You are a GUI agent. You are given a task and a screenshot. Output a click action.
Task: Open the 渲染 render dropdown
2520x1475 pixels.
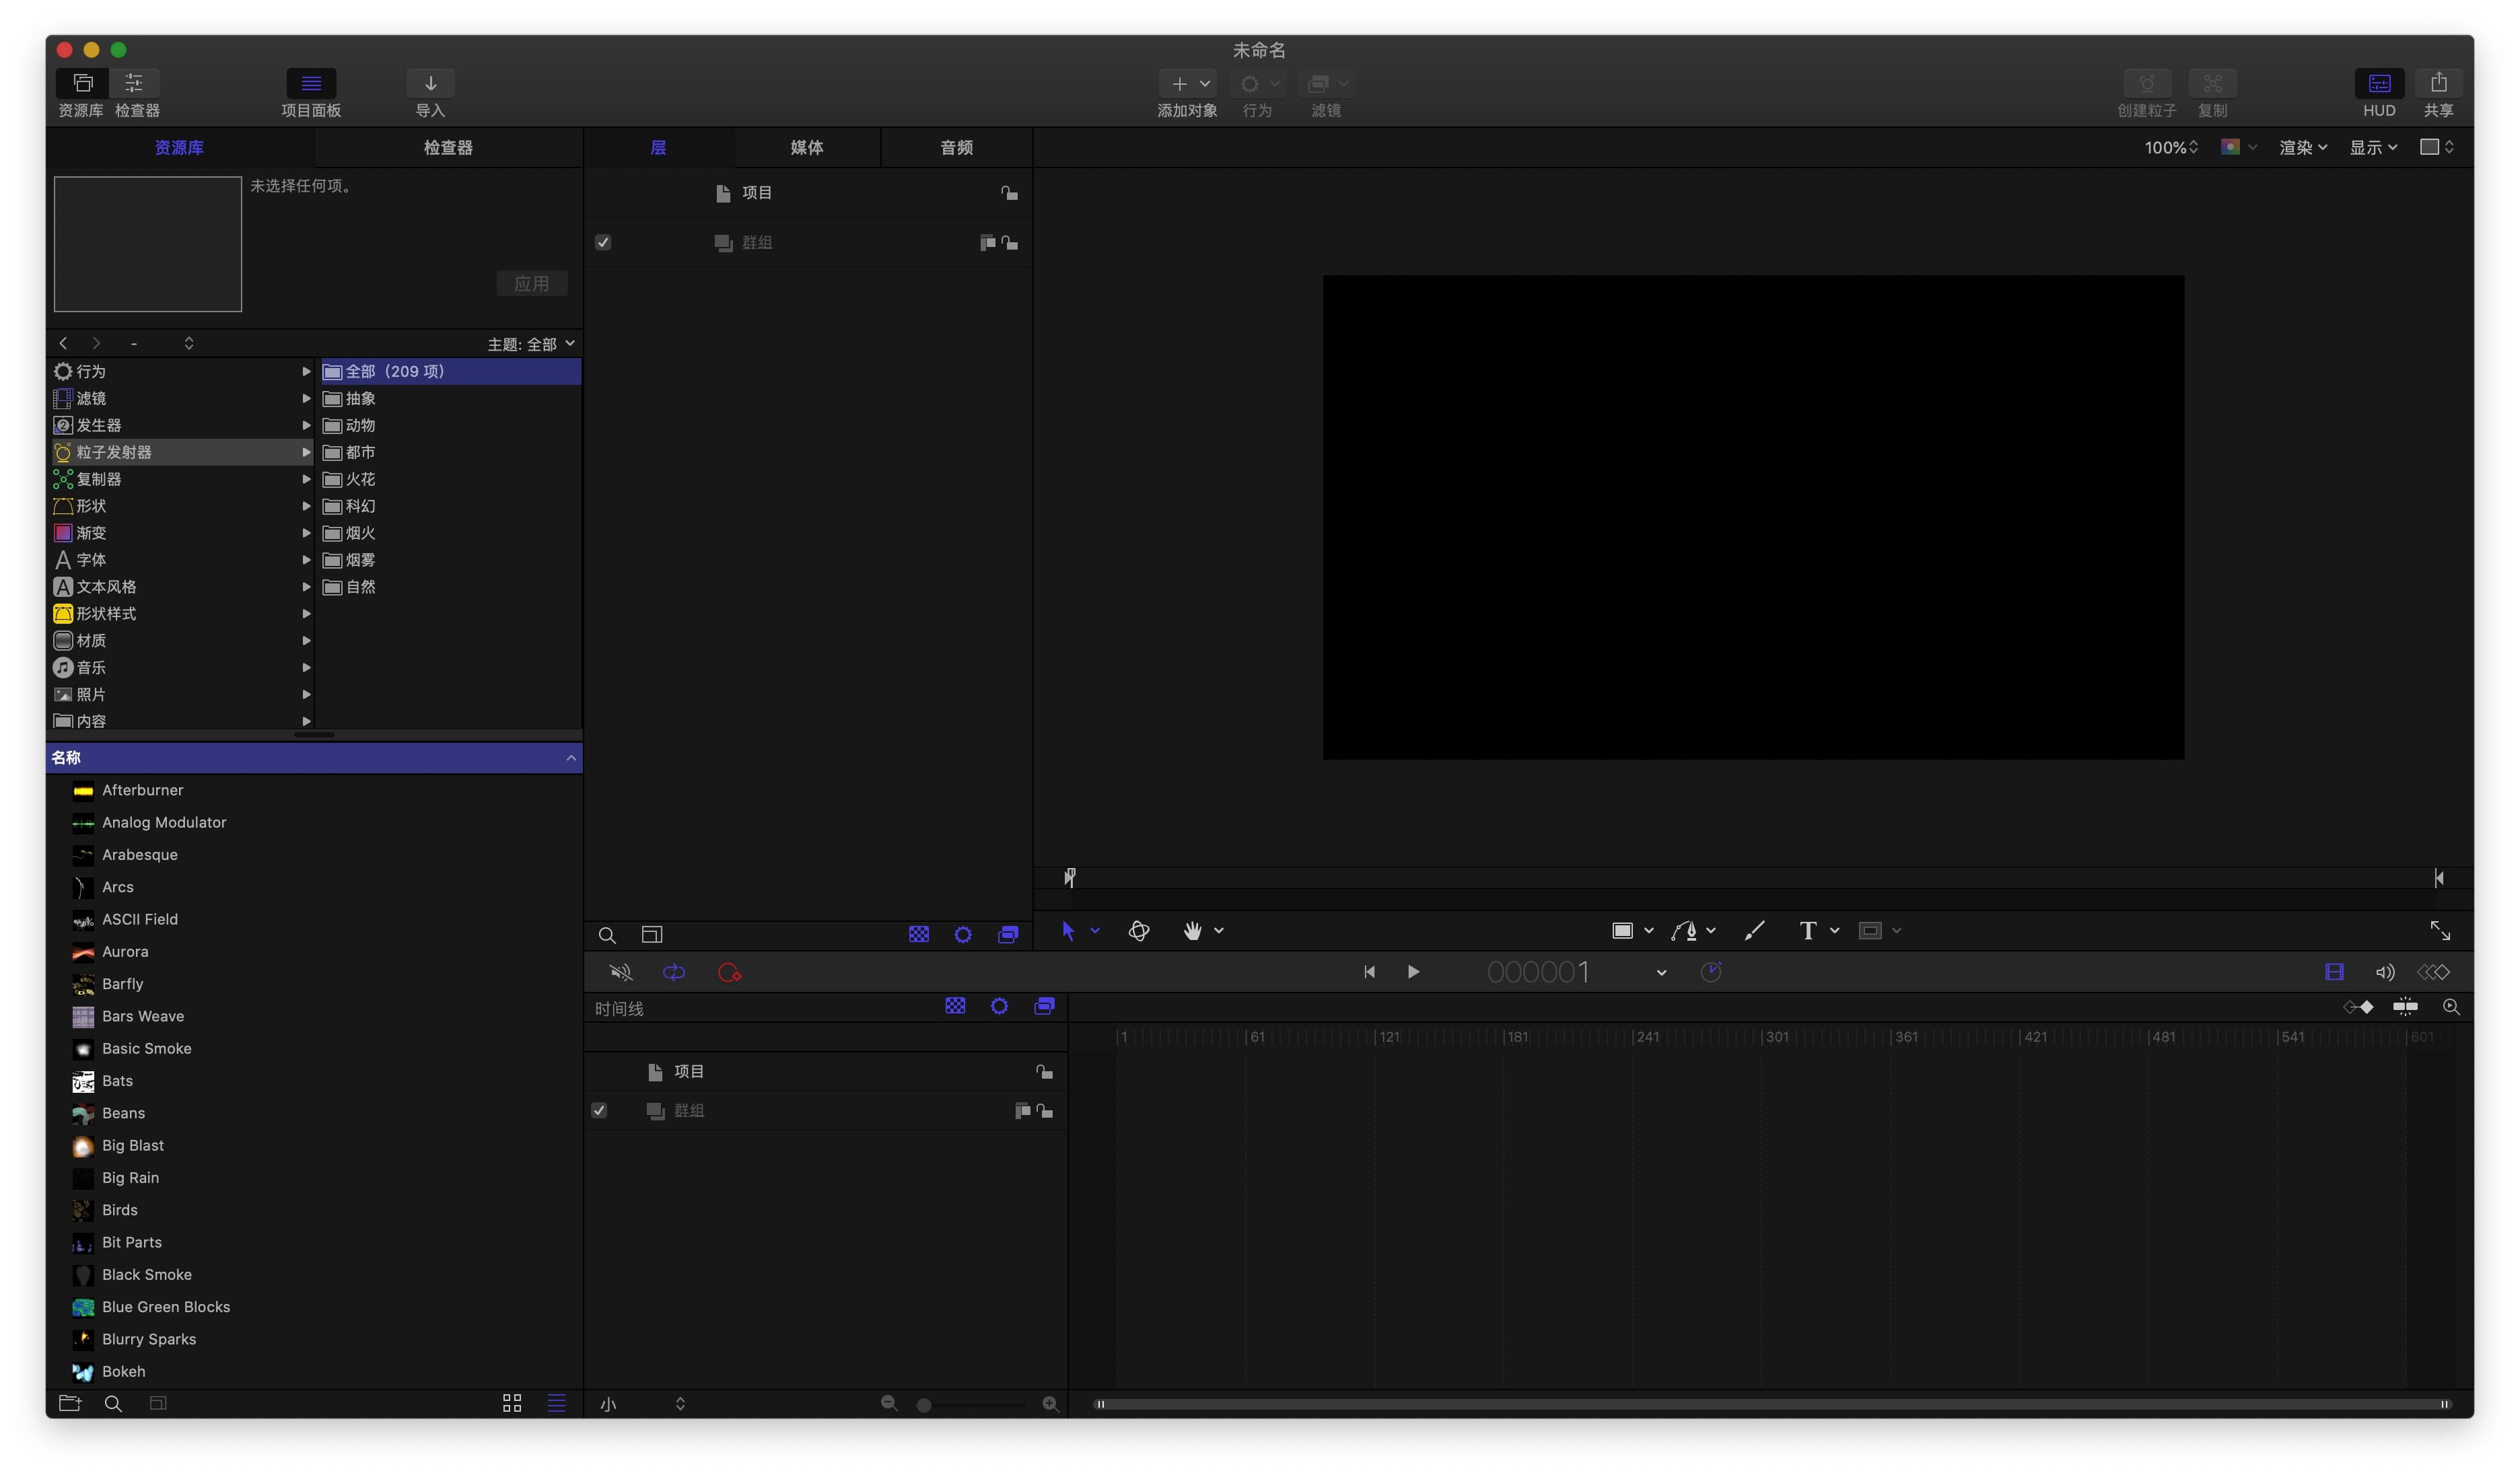click(x=2302, y=148)
